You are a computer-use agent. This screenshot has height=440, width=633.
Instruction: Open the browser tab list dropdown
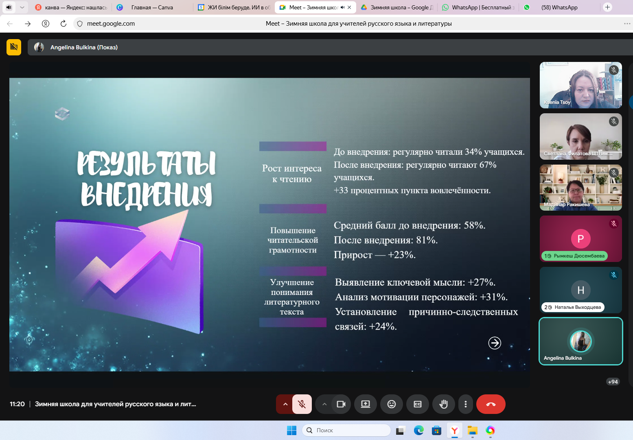pos(22,7)
